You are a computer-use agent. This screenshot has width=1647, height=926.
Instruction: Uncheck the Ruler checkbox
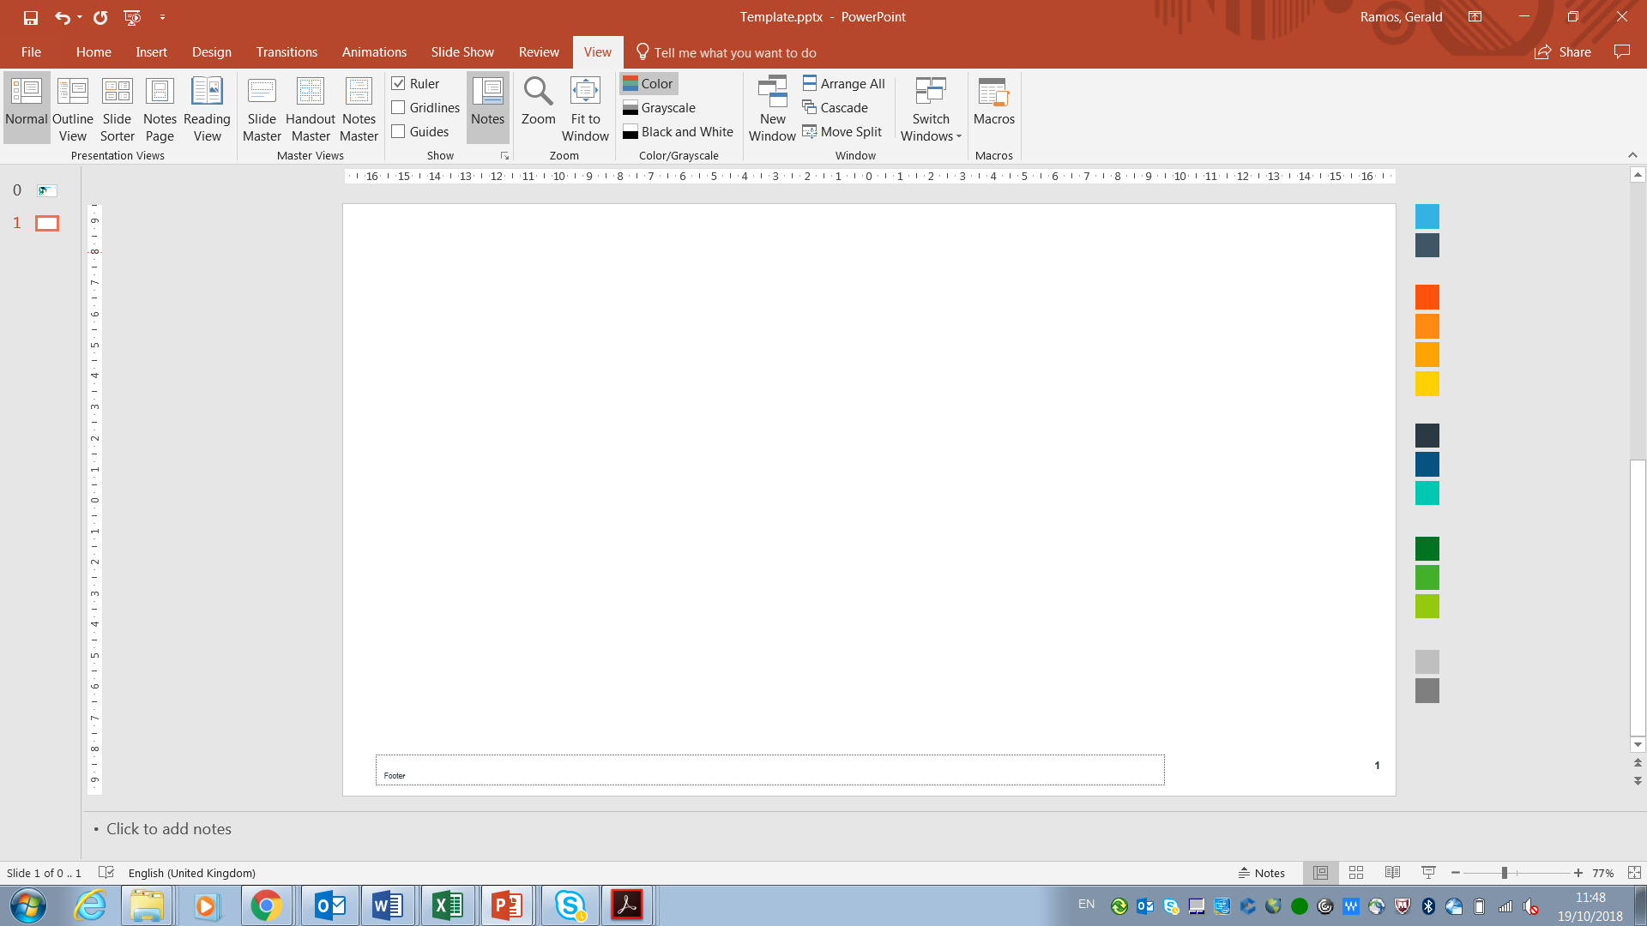coord(399,83)
